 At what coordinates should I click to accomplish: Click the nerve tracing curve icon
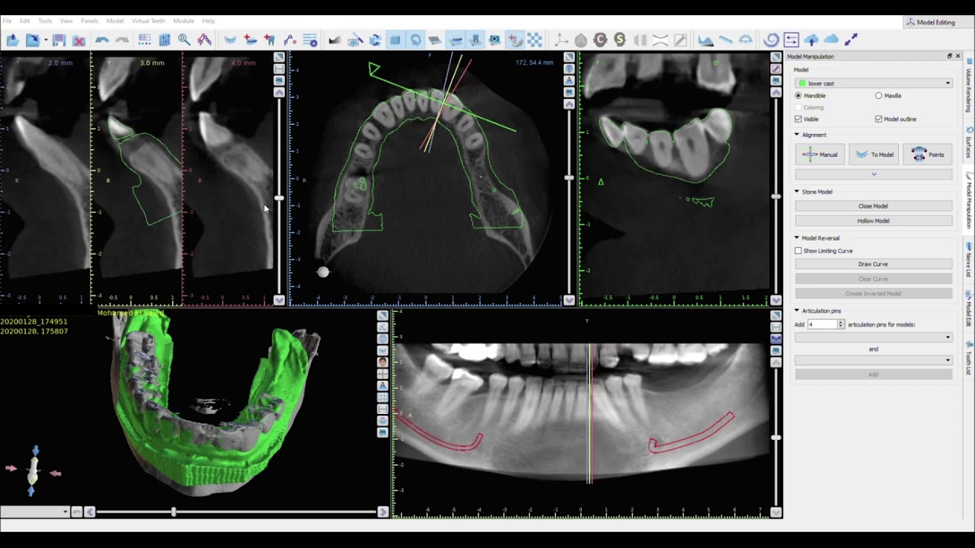289,40
